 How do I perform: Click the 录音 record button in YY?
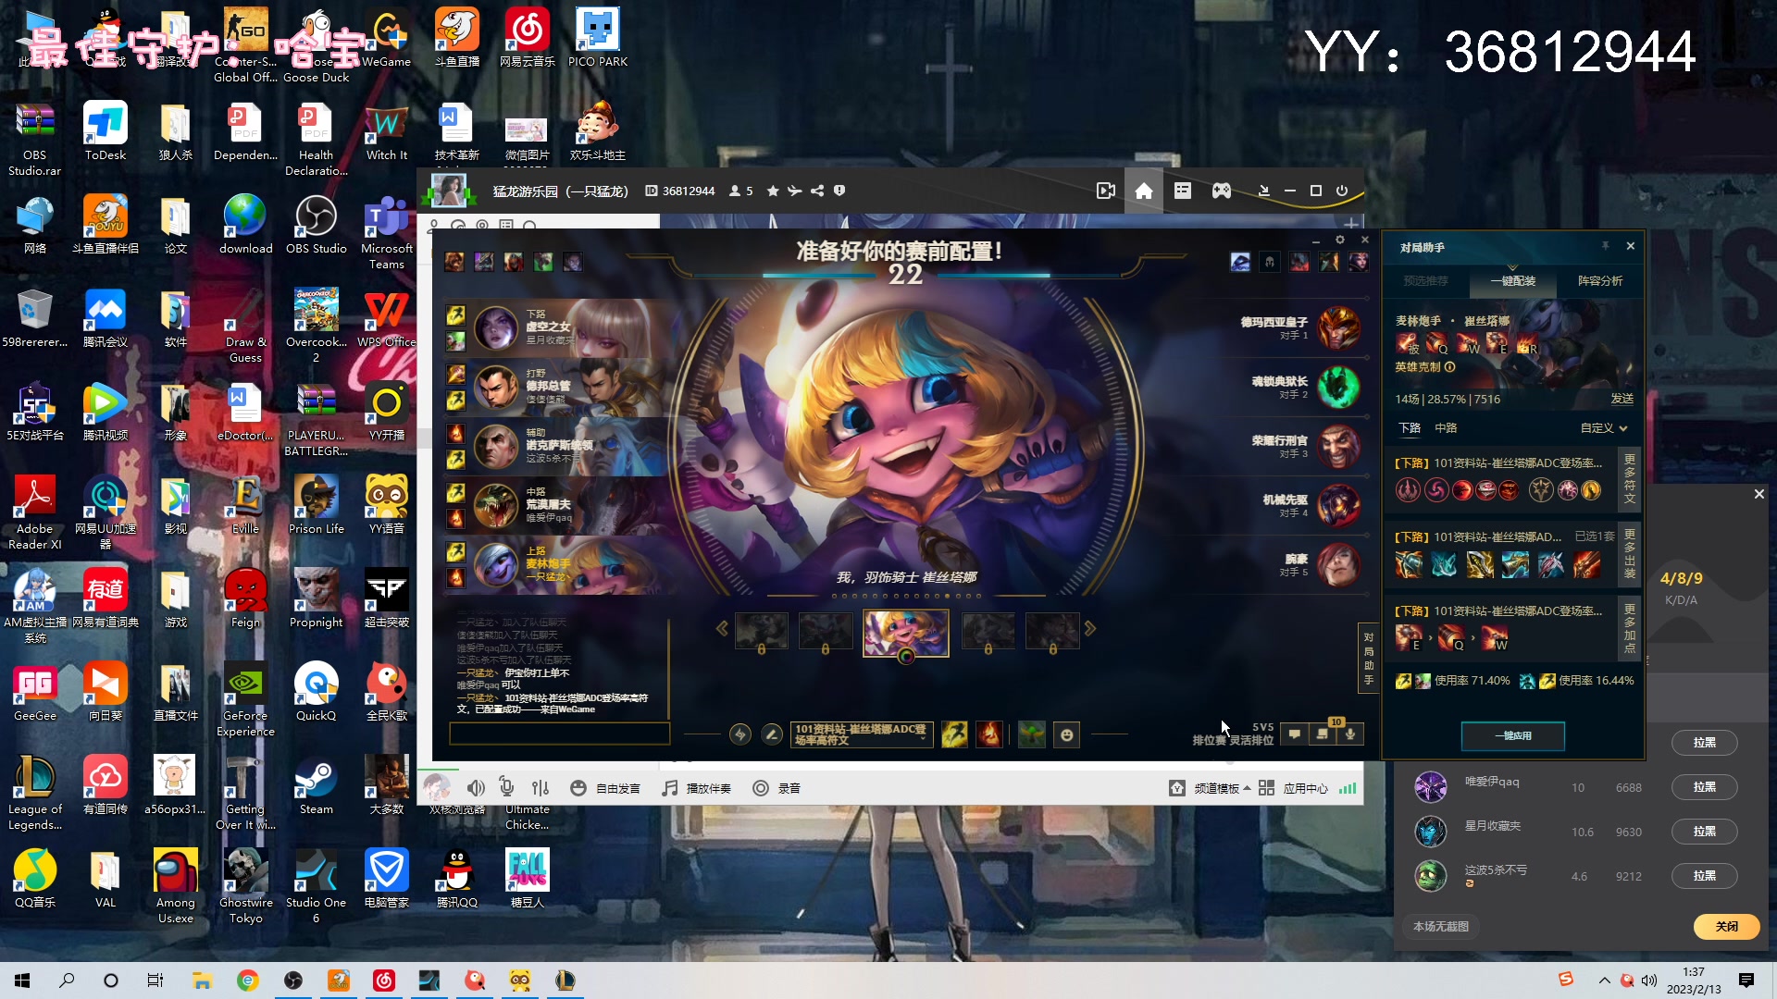(776, 788)
